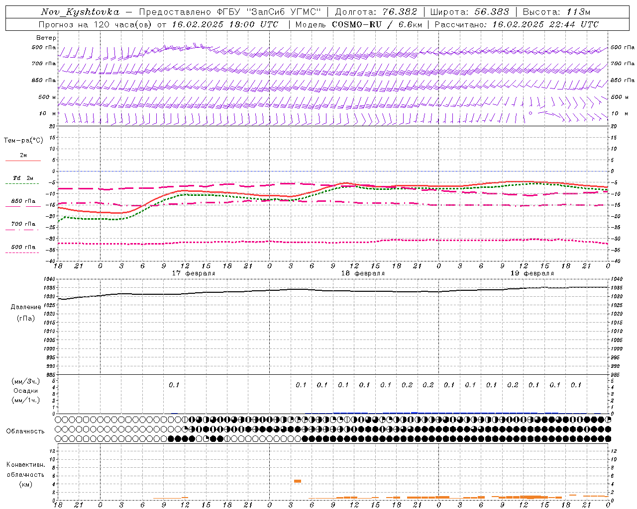Click the Тем-ра(°C) panel label
The height and width of the screenshot is (509, 637).
23,141
